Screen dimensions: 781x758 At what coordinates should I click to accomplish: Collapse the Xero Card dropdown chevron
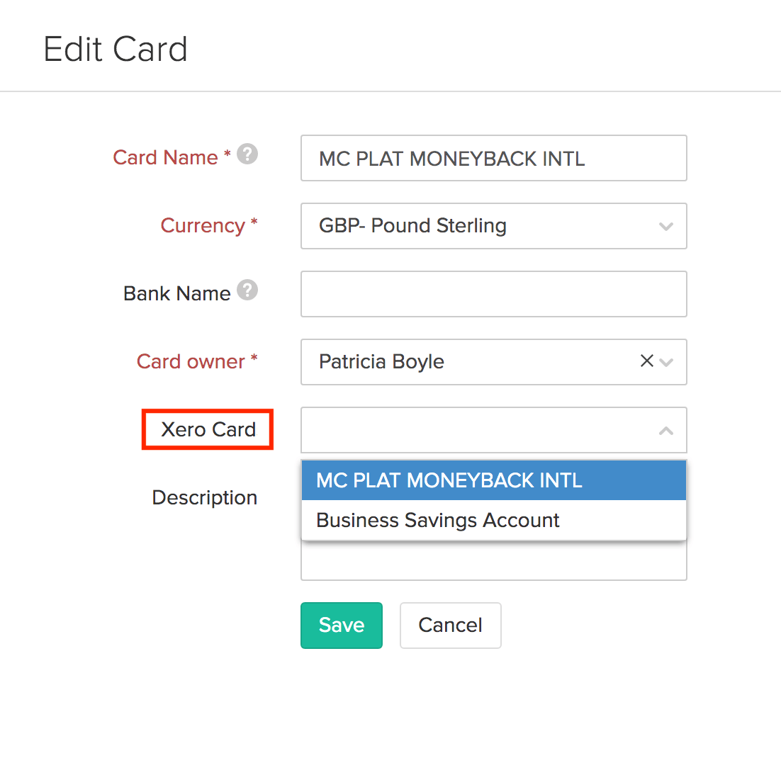point(665,430)
